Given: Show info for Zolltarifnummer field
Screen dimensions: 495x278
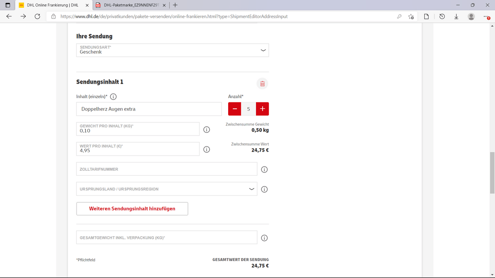Looking at the screenshot, I should pos(265,170).
